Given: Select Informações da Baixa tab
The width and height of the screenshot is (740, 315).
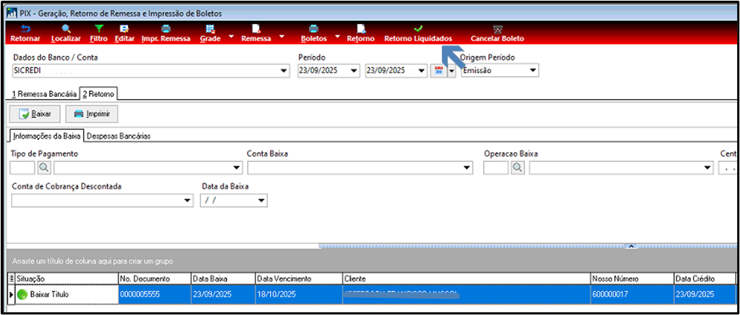Looking at the screenshot, I should click(47, 137).
